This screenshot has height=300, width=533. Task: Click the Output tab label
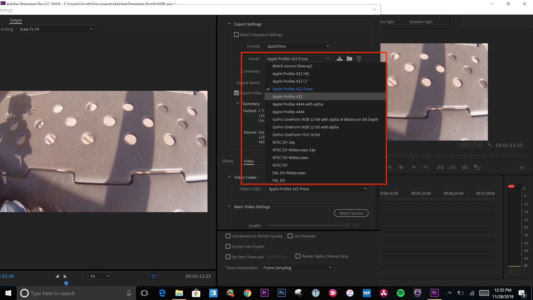[x=15, y=20]
